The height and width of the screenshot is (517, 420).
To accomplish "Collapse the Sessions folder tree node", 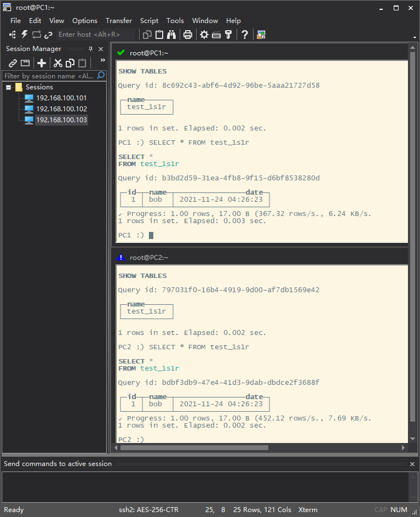I will click(9, 87).
